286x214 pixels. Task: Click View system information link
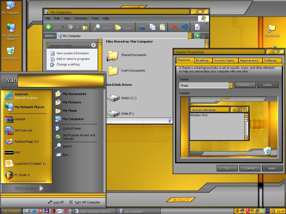[73, 53]
